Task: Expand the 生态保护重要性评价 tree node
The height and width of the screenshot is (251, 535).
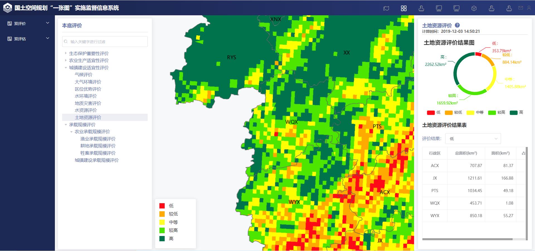Action: (66, 53)
